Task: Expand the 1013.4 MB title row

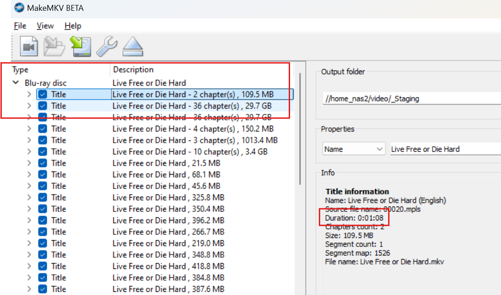Action: [x=29, y=141]
